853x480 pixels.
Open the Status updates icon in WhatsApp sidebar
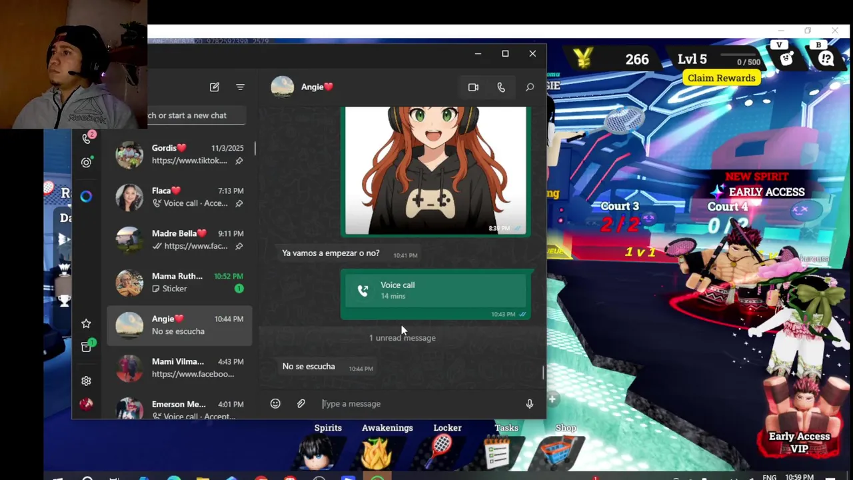(x=86, y=163)
